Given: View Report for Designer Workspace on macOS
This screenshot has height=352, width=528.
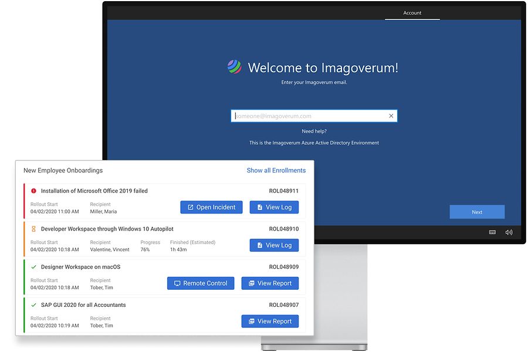Looking at the screenshot, I should (x=270, y=283).
